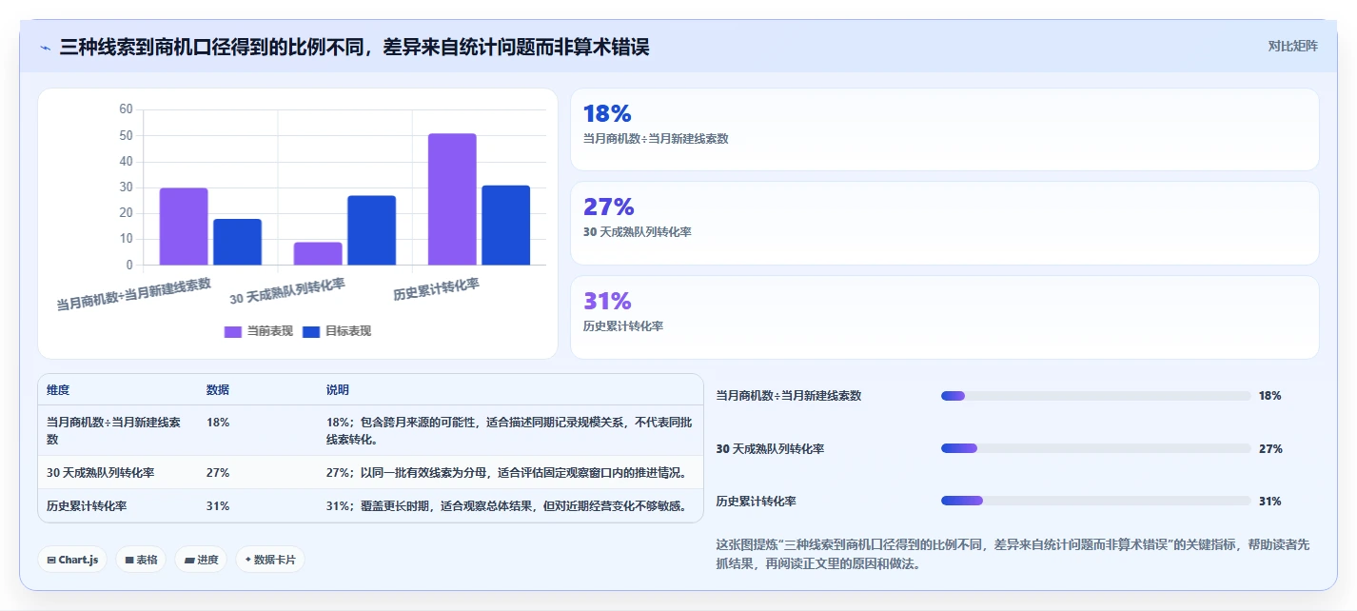Click the table explanation starting 31%；覆盖更长时期
1357x611 pixels.
pyautogui.click(x=507, y=505)
